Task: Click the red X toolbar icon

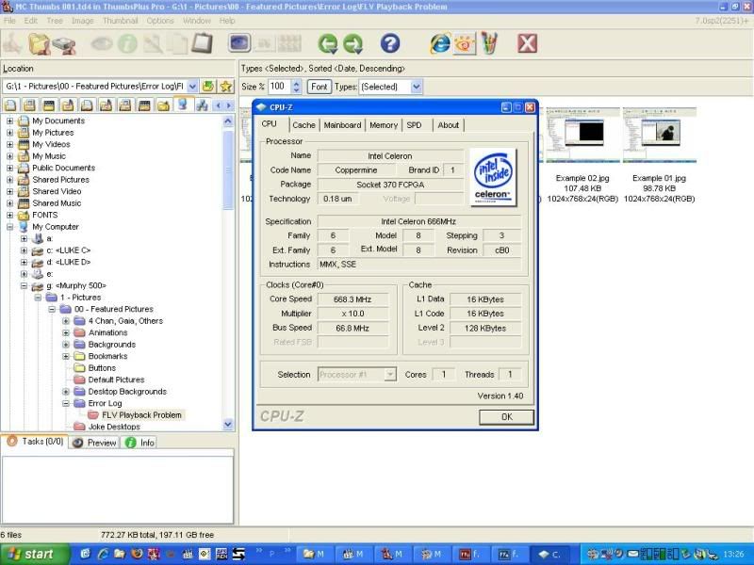Action: tap(527, 43)
